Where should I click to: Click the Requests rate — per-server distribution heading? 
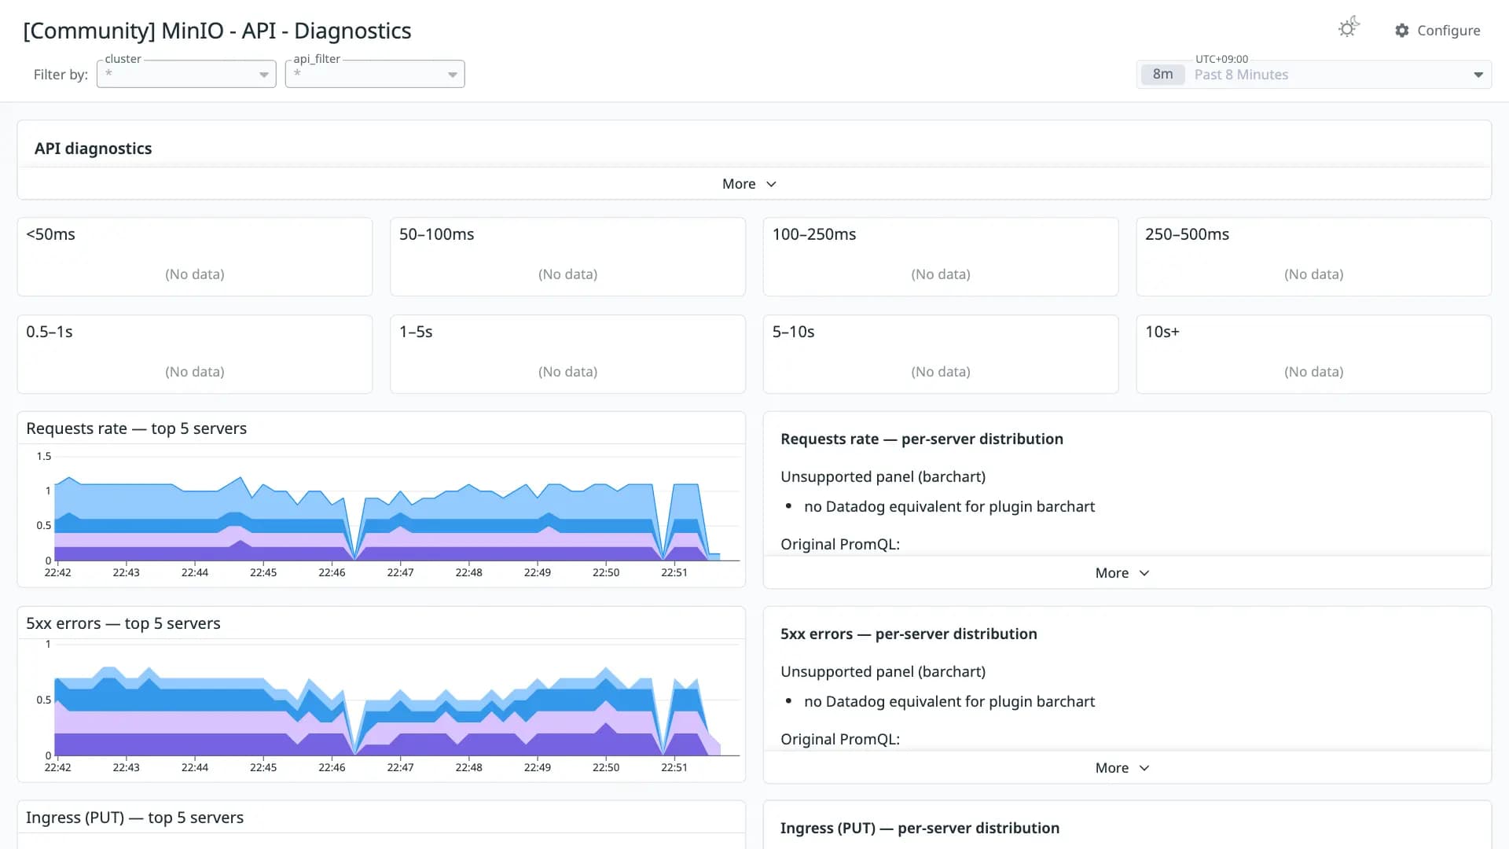pyautogui.click(x=921, y=439)
